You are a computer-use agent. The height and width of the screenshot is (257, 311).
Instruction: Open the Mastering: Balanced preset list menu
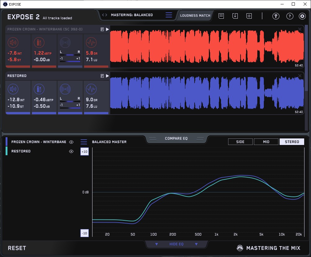[x=169, y=15]
